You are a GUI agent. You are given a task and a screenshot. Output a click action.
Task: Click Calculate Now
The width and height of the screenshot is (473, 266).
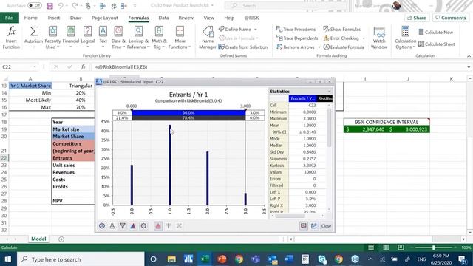pos(435,33)
